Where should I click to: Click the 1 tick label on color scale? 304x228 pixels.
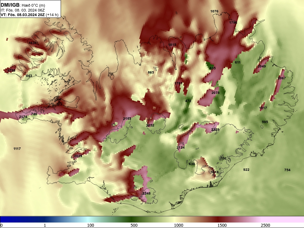pos(45,225)
